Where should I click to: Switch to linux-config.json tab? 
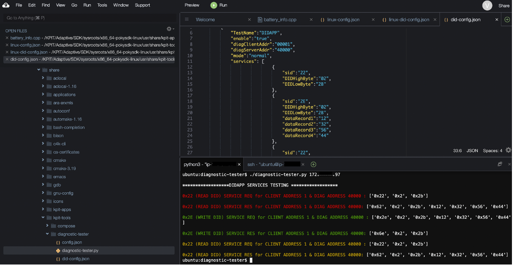(x=343, y=20)
